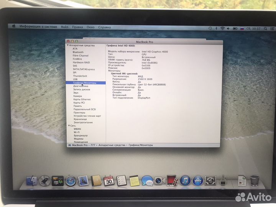Open the Apple menu
This screenshot has width=276, height=207.
14,26
